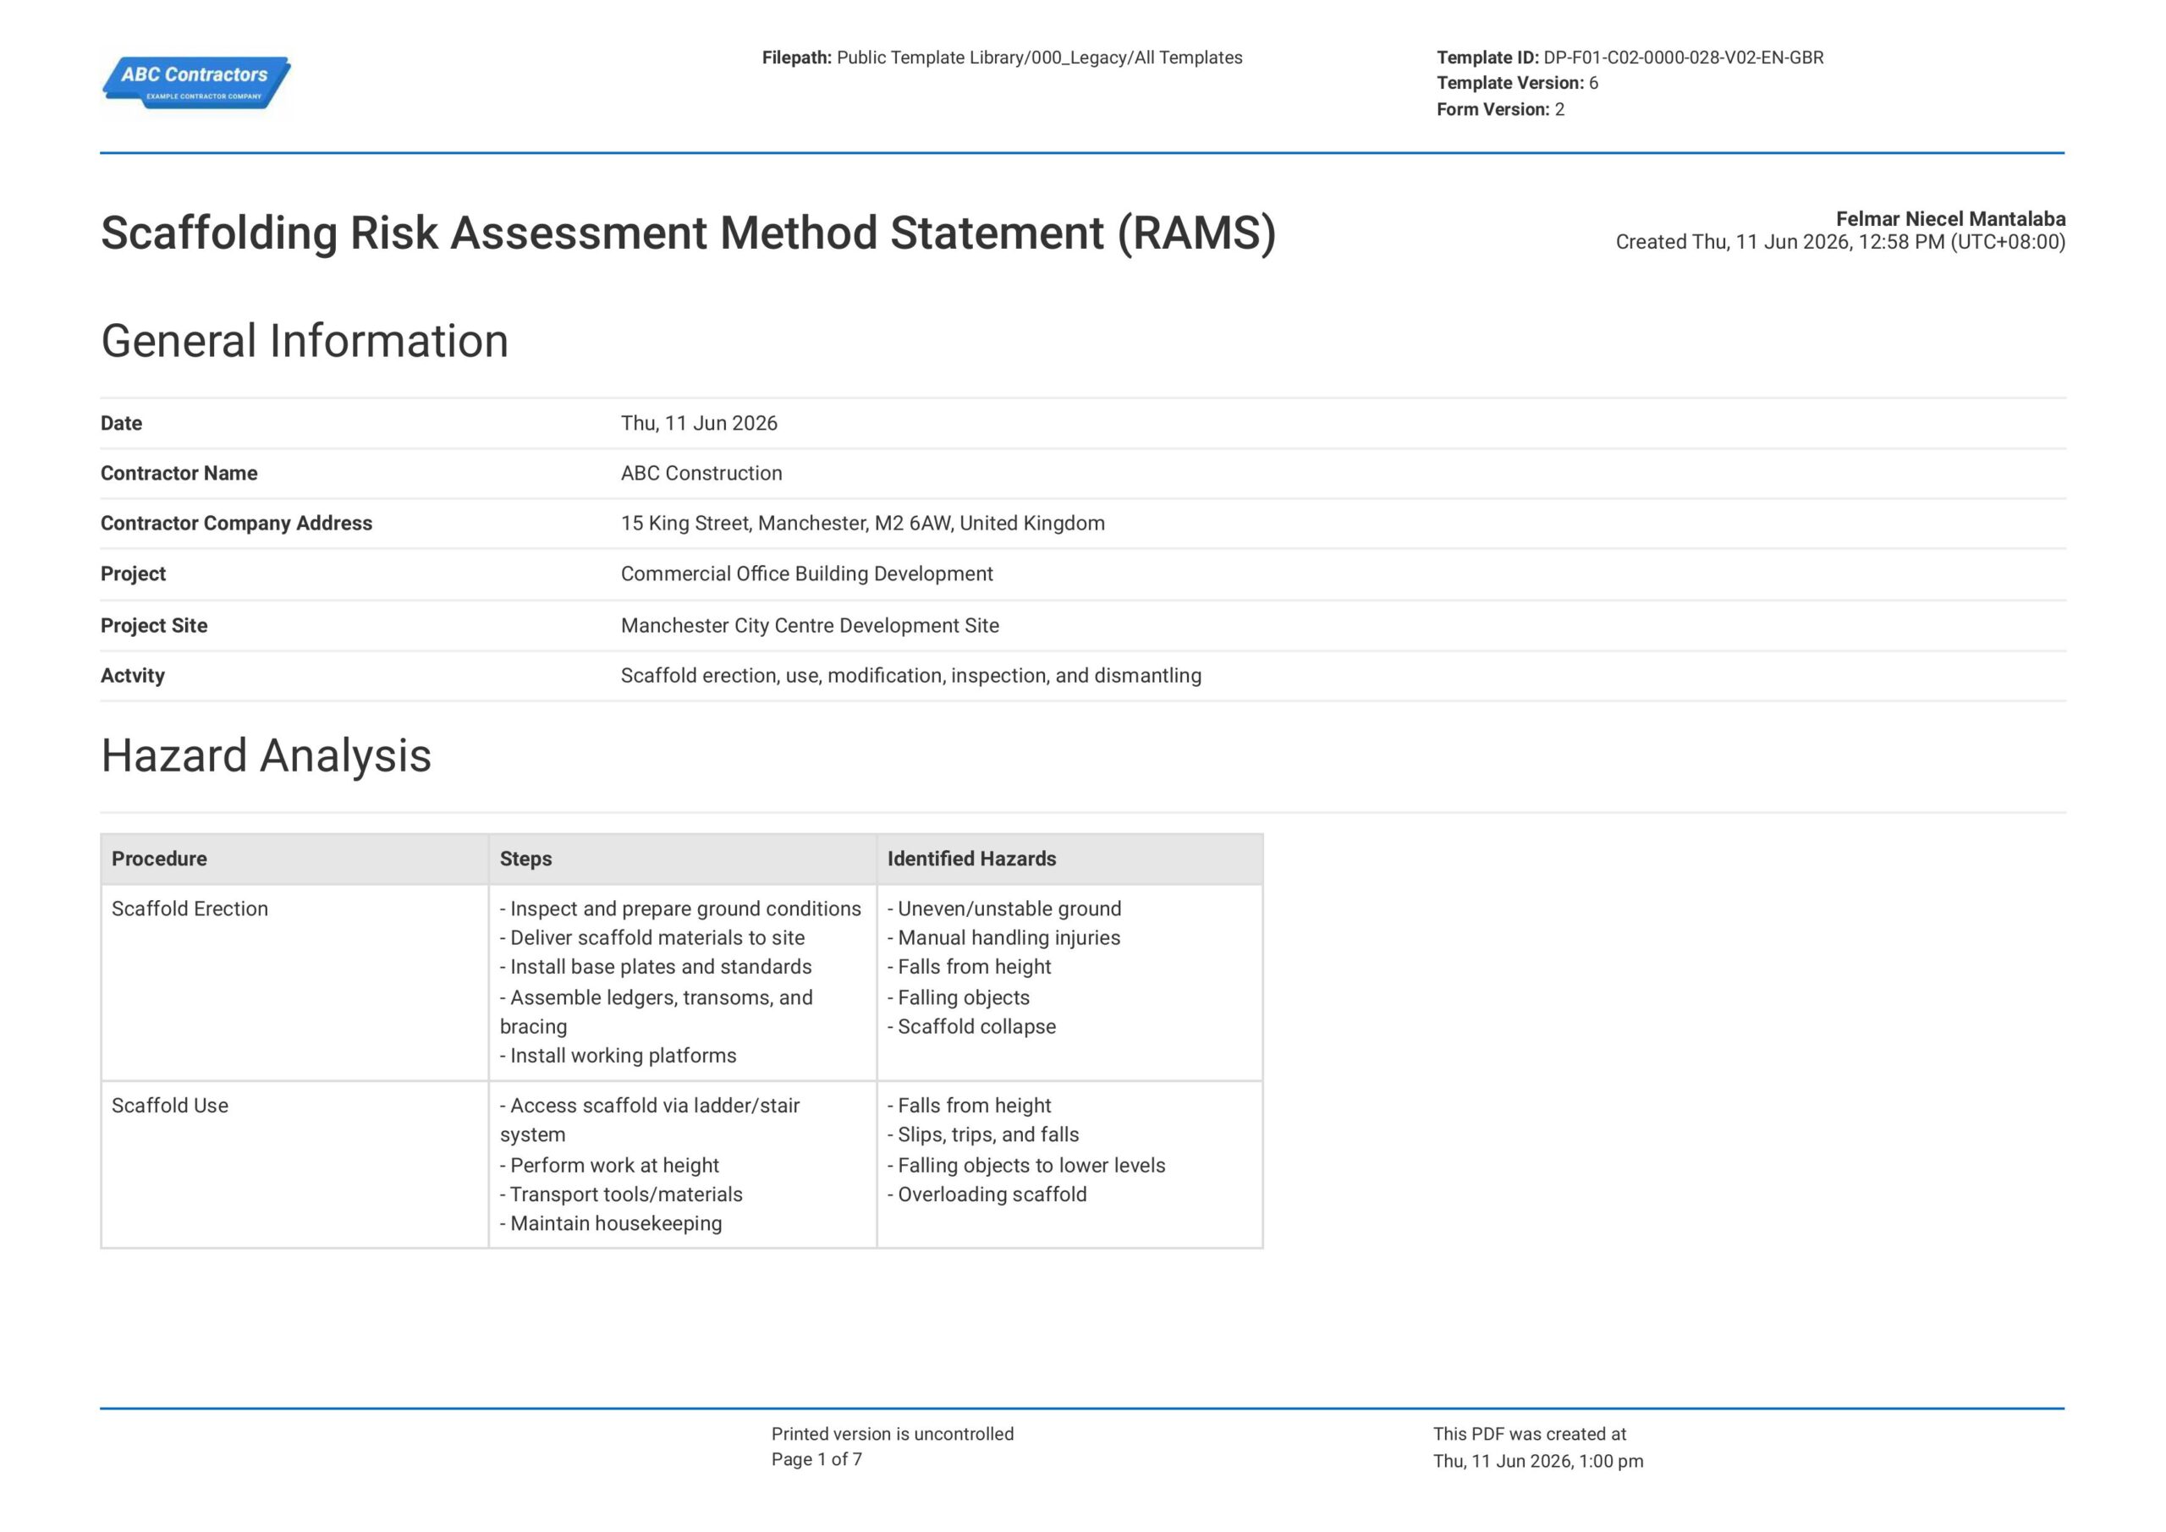2166x1532 pixels.
Task: Click the Page 1 of 7 footer text
Action: point(816,1459)
